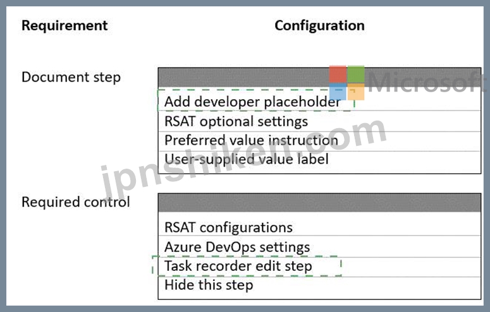Click the Requirement column heading
This screenshot has width=490, height=312.
tap(64, 26)
